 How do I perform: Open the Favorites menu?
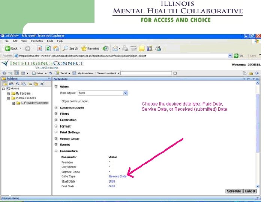coord(37,41)
